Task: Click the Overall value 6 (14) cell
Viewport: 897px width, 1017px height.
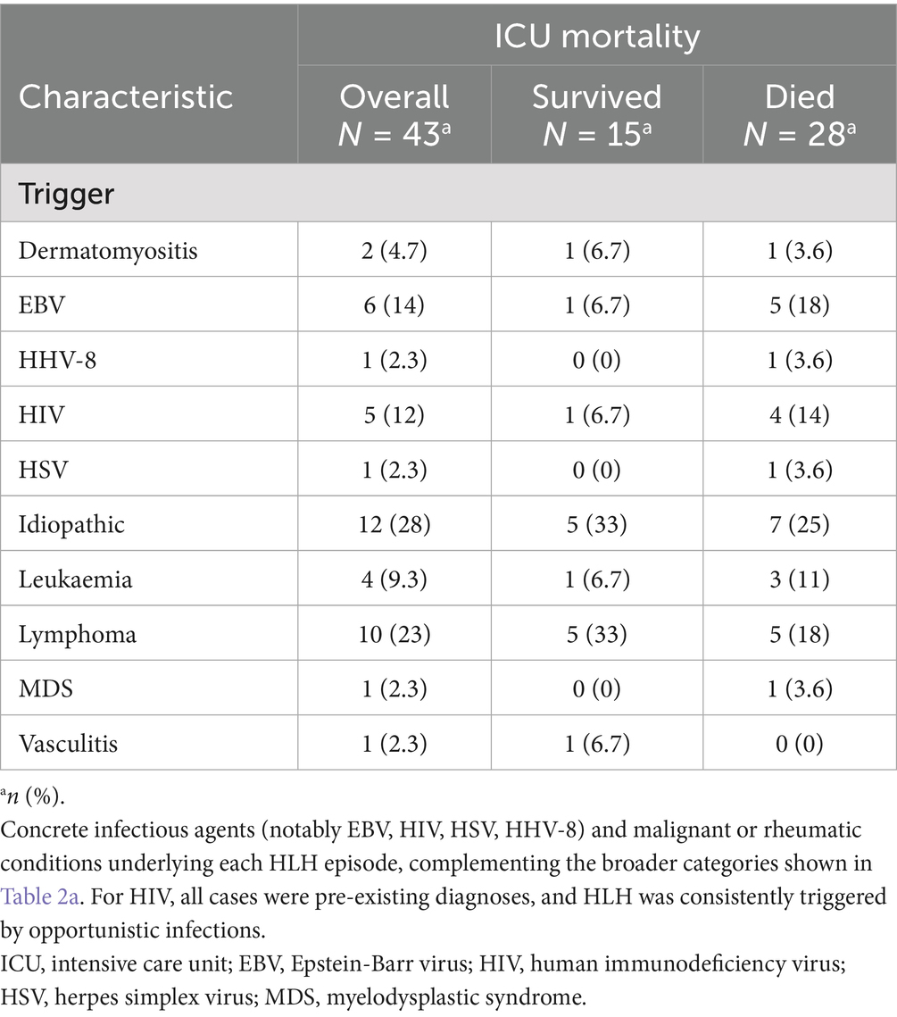Action: pos(395,304)
